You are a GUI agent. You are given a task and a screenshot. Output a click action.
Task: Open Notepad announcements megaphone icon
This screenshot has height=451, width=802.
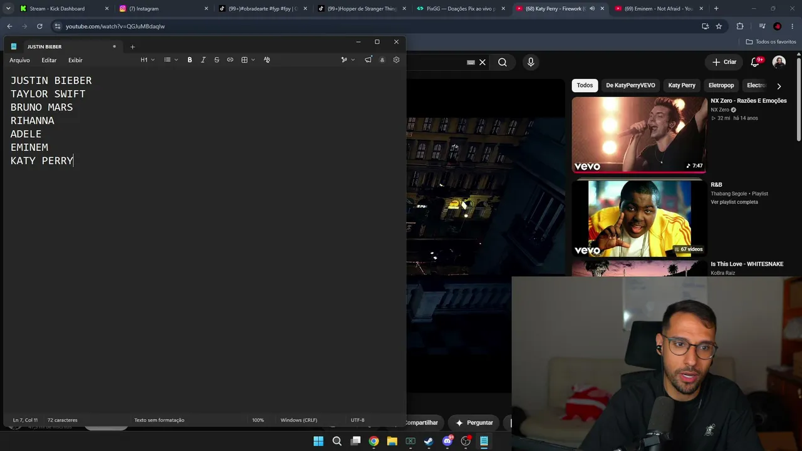(368, 60)
